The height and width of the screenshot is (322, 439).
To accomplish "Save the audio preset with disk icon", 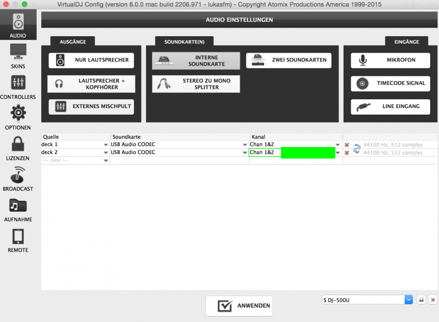I will tap(421, 300).
